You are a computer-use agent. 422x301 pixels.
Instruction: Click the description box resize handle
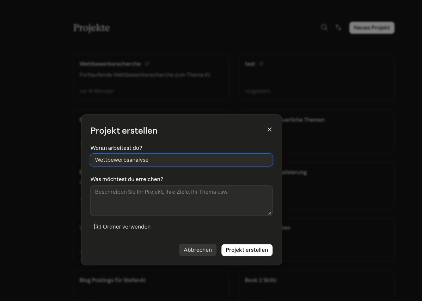[270, 213]
